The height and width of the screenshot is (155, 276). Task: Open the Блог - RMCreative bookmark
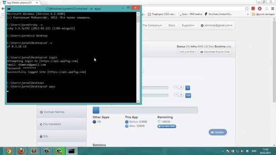[x=190, y=14]
